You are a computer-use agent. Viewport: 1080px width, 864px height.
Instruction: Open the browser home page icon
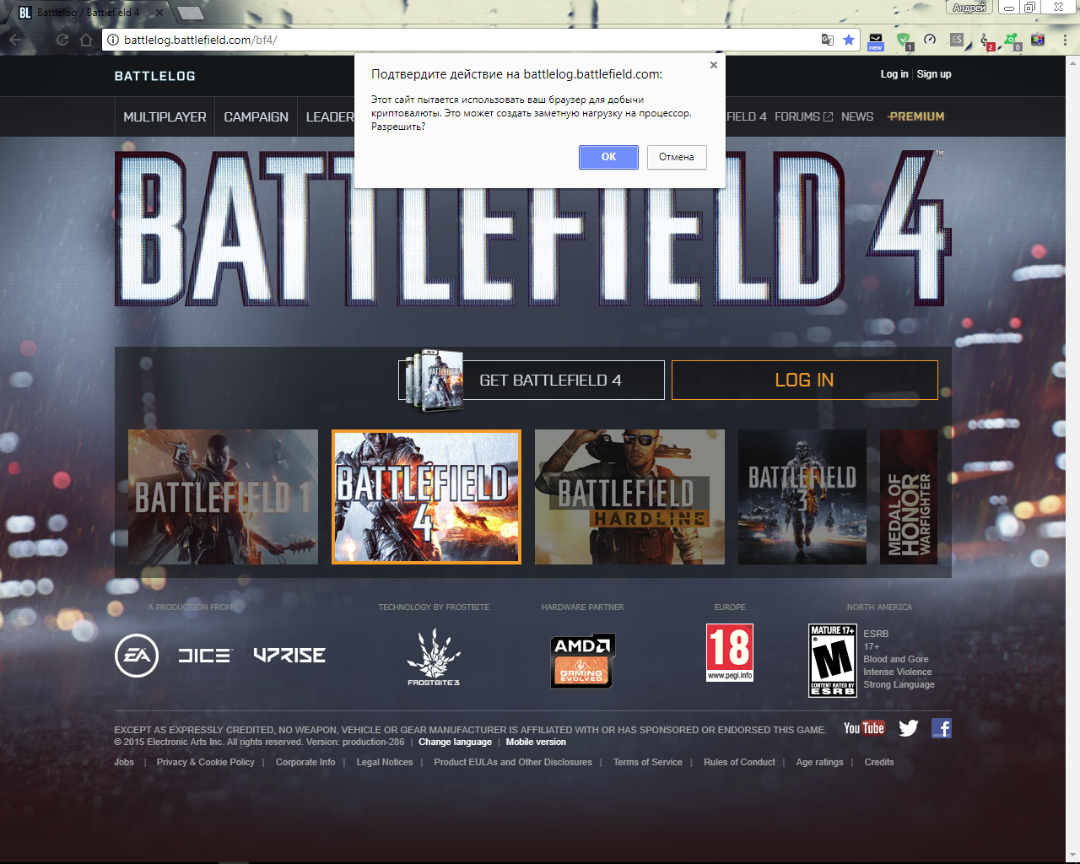pos(86,40)
